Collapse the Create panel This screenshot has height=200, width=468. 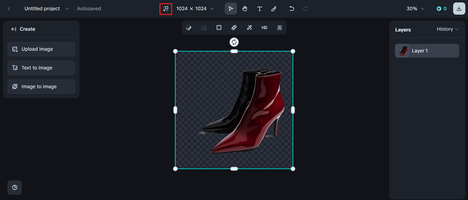click(x=14, y=29)
